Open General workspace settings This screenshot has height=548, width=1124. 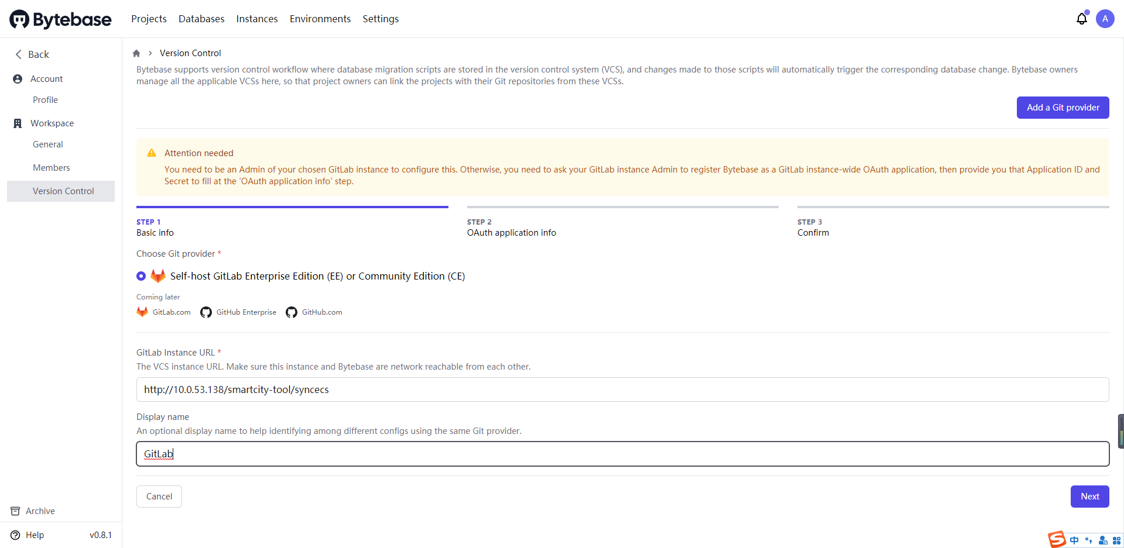pyautogui.click(x=48, y=144)
